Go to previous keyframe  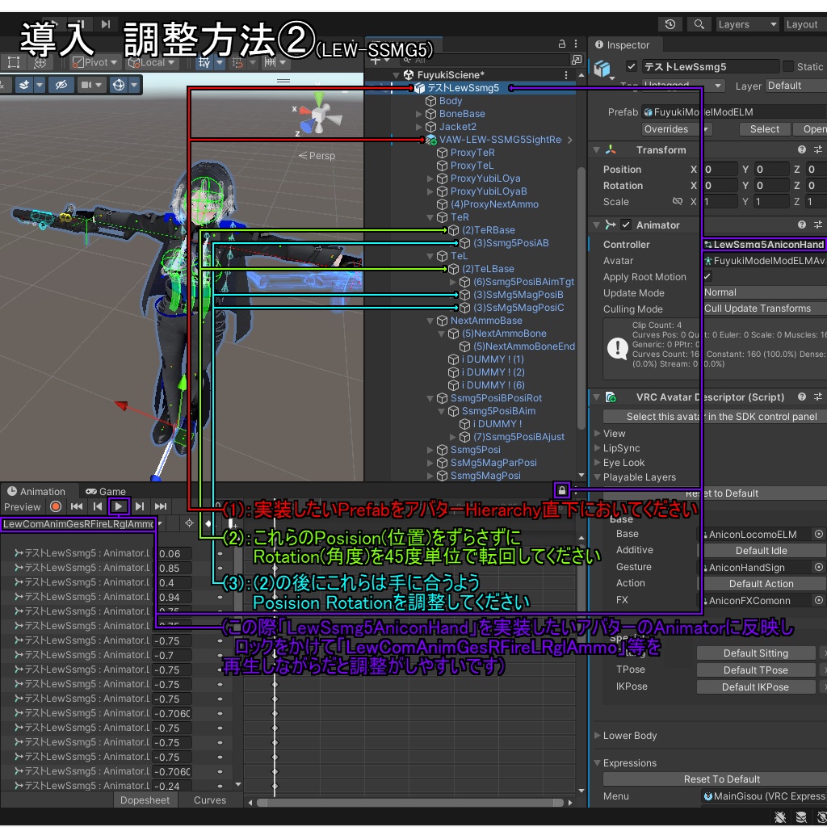click(98, 506)
